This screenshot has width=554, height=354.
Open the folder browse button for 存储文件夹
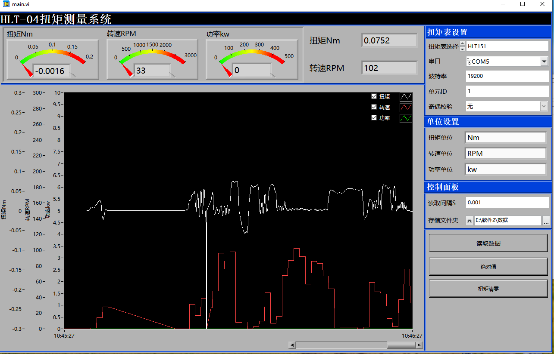(546, 221)
